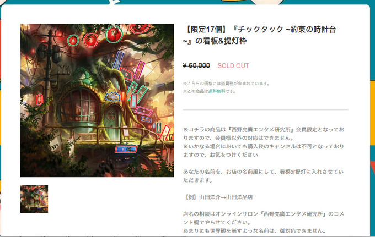Viewport: 375px width, 237px height.
Task: Click the line あまりにも世界観を崩すような名前は
Action: click(x=254, y=230)
